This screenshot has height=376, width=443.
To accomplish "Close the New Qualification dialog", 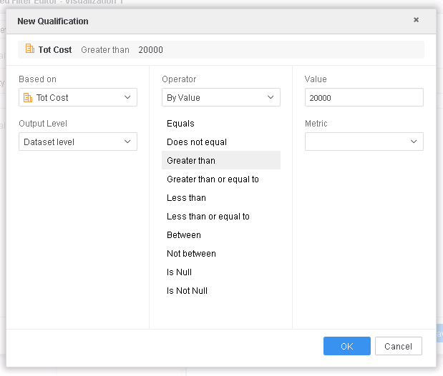I will coord(416,20).
